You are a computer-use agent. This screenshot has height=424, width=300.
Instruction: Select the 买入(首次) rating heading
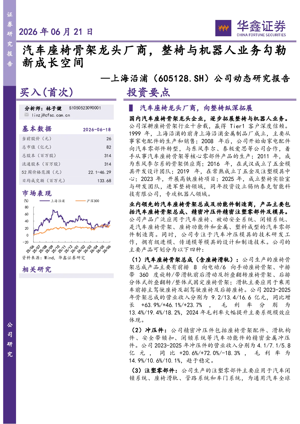point(47,92)
